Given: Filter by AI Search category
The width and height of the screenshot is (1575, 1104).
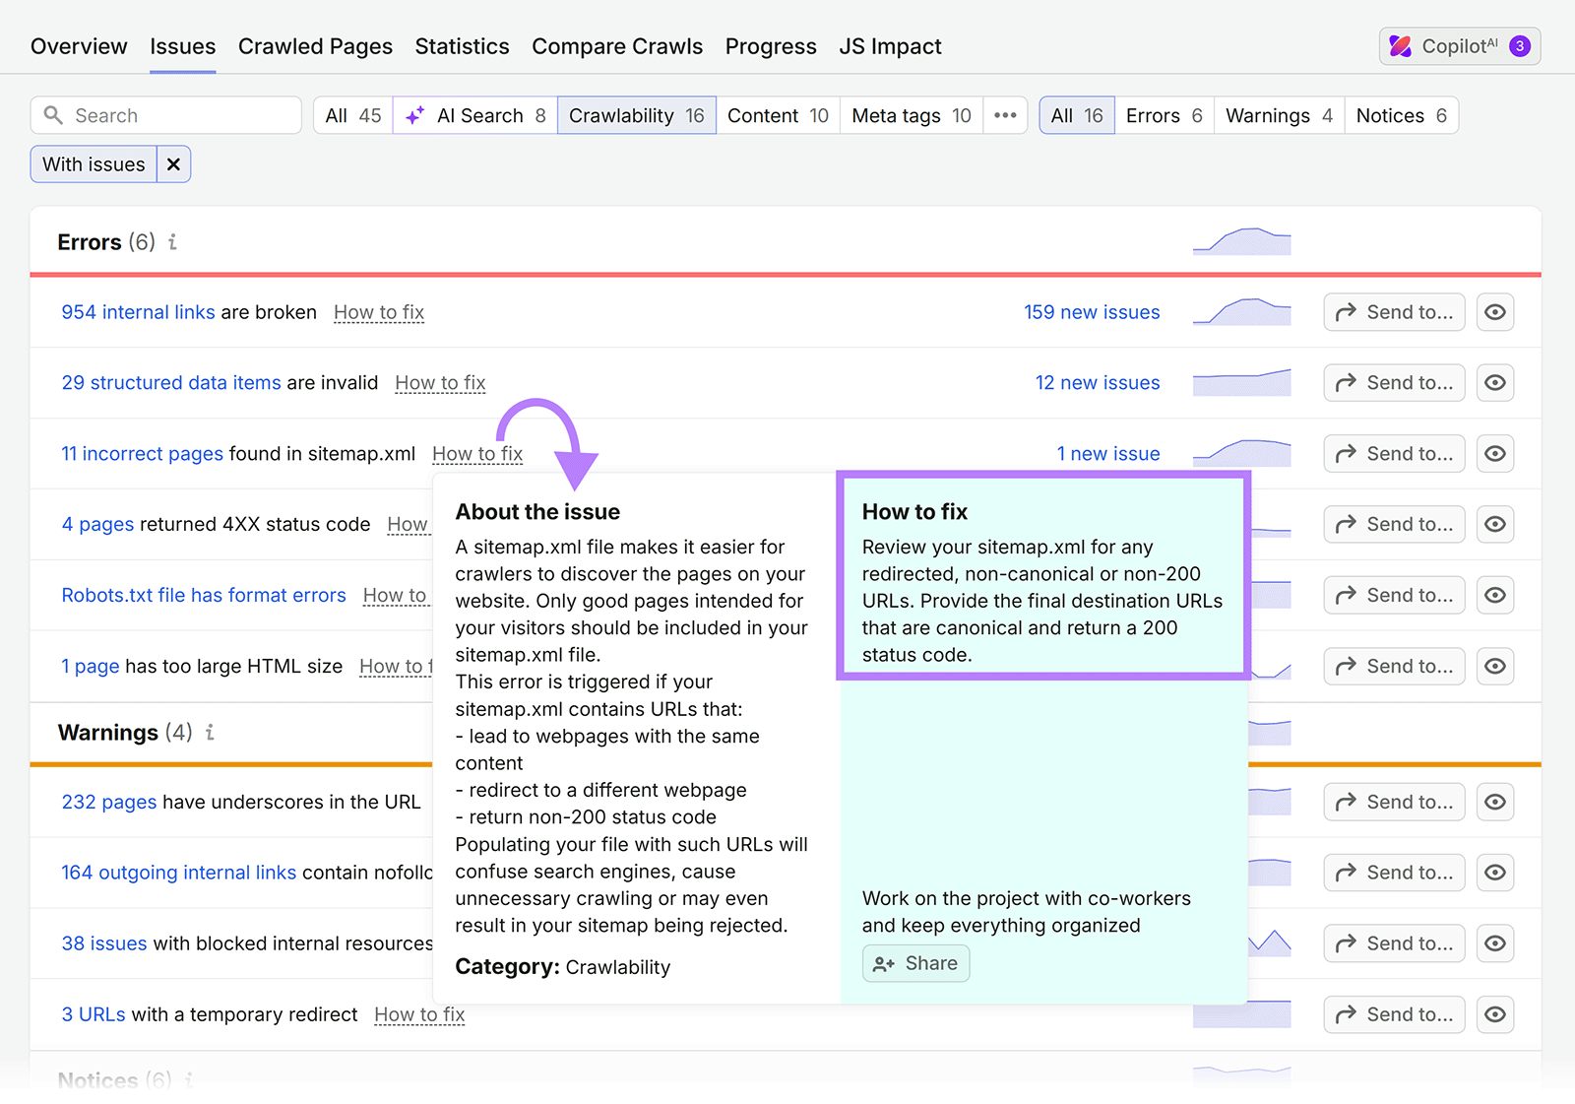Looking at the screenshot, I should coord(475,115).
